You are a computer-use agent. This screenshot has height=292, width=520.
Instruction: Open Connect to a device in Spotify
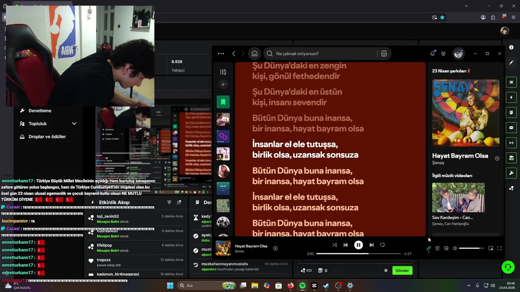point(446,248)
